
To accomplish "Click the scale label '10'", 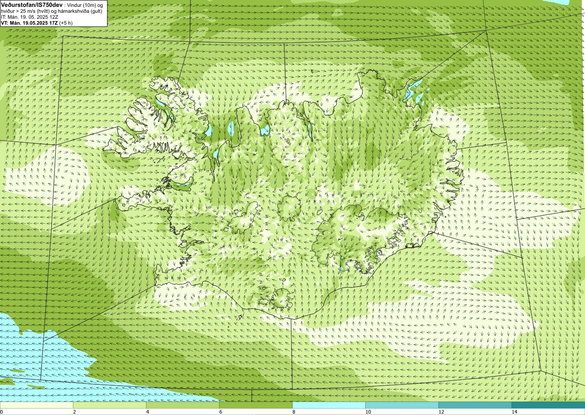I will (368, 412).
